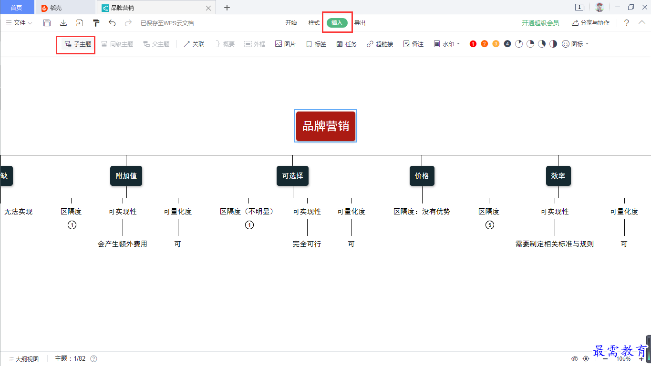Apply orange priority 2 marker
Viewport: 651px width, 366px height.
click(x=485, y=44)
